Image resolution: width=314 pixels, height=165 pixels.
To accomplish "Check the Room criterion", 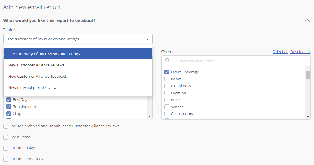I will [x=167, y=79].
